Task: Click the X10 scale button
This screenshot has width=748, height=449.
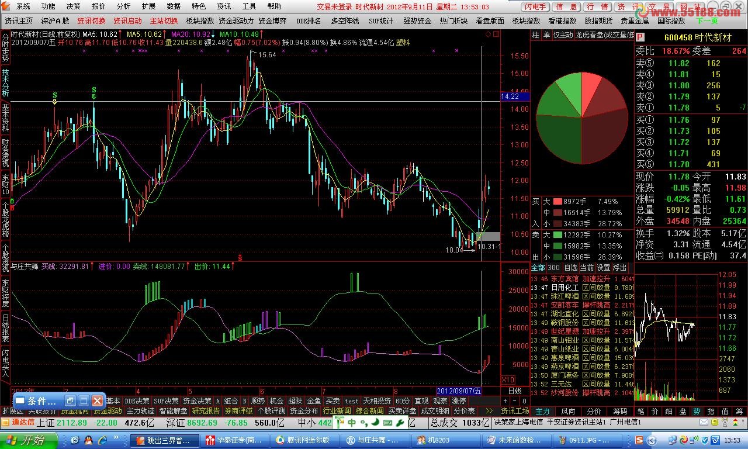Action: pos(508,379)
